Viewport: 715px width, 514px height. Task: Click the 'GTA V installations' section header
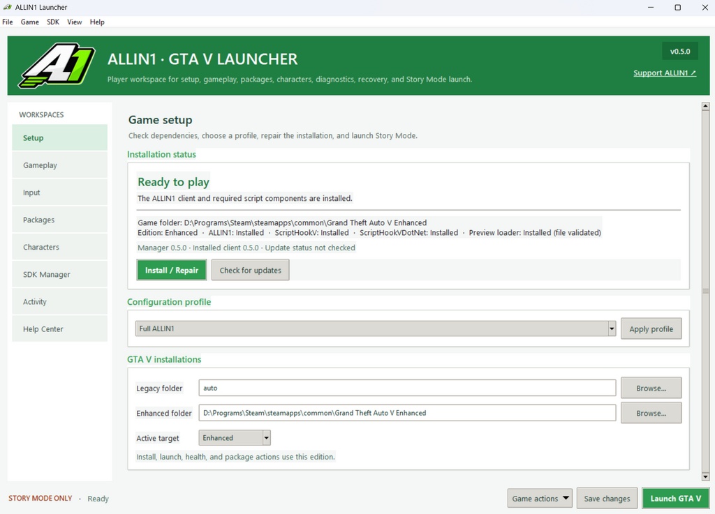pyautogui.click(x=163, y=359)
